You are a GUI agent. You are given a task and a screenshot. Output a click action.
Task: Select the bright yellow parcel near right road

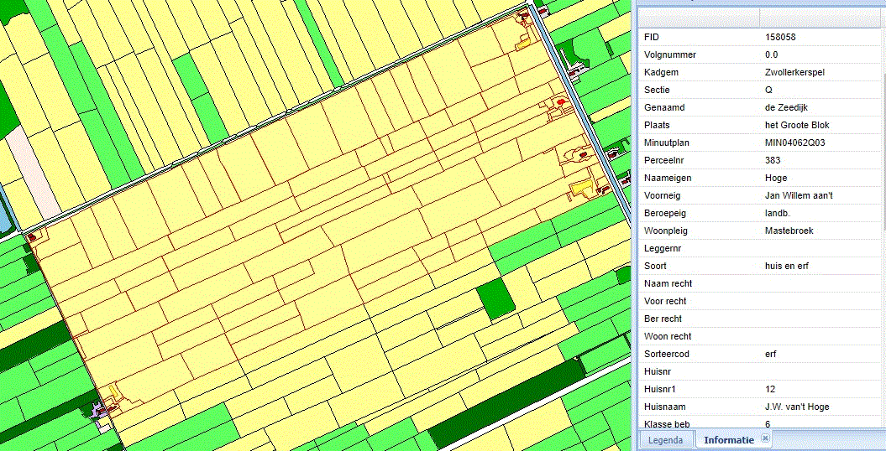point(581,189)
